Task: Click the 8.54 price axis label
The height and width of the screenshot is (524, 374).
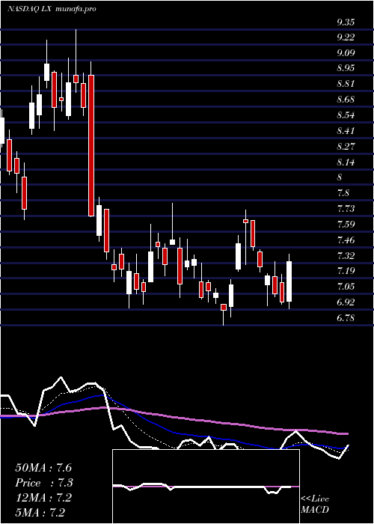Action: pos(346,115)
